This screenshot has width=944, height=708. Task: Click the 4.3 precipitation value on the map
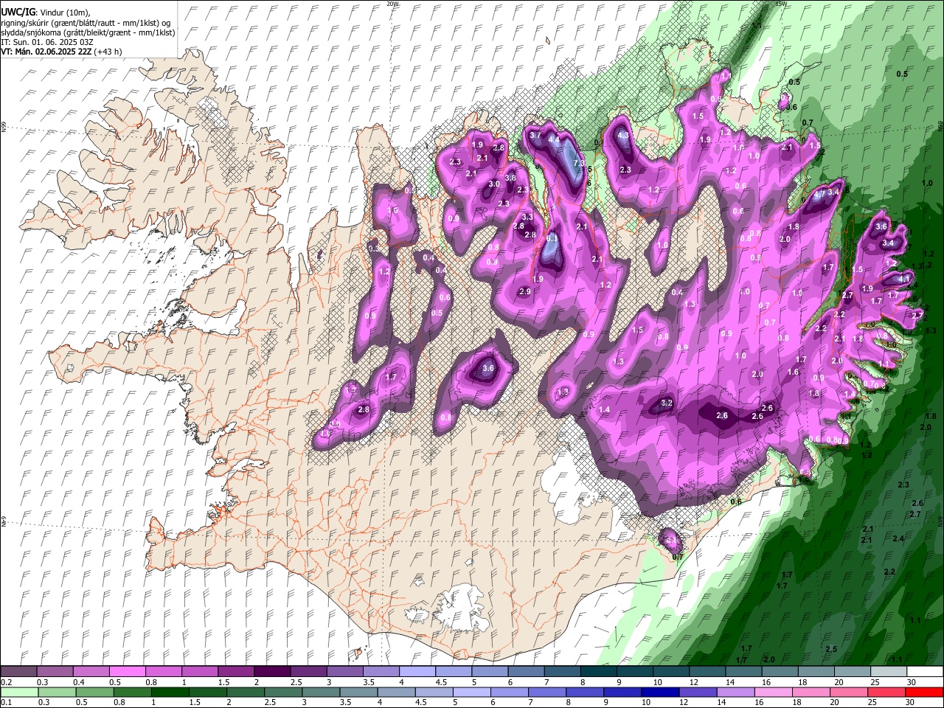coord(623,136)
